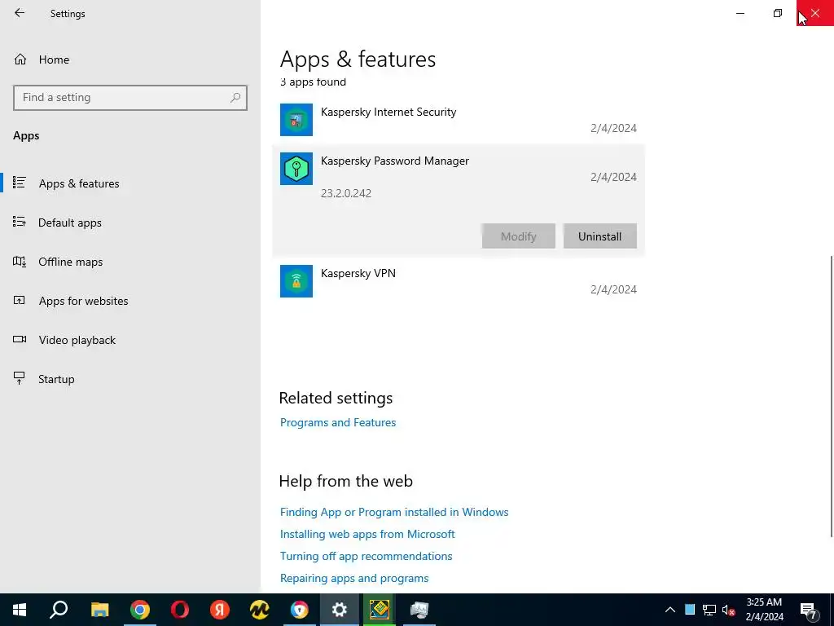Open the Programs and Features link

(x=338, y=422)
